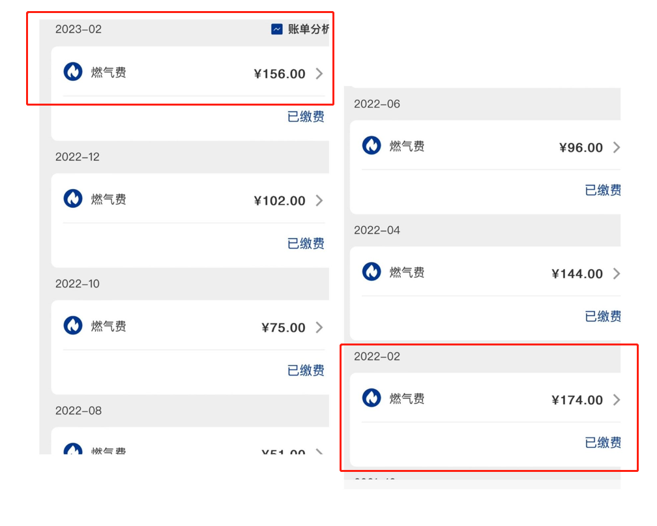Viewport: 657px width, 526px height.
Task: Click the flame icon in the 2022-04 bill
Action: tap(372, 272)
